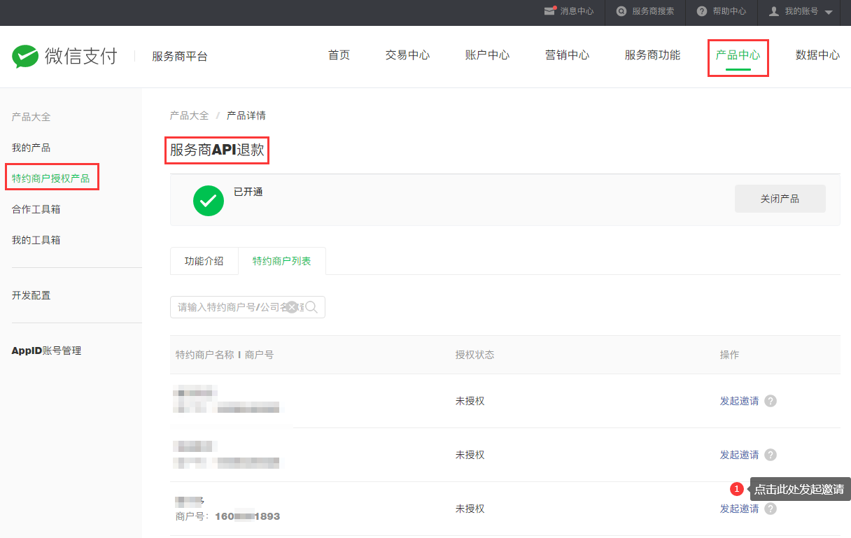Screen dimensions: 851x538
Task: Click merchant number 160…1893 text
Action: click(248, 516)
